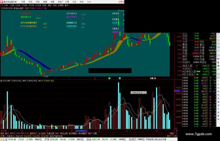Click the 上证 index value 3126.40
The height and width of the screenshot is (141, 220).
coord(12,139)
